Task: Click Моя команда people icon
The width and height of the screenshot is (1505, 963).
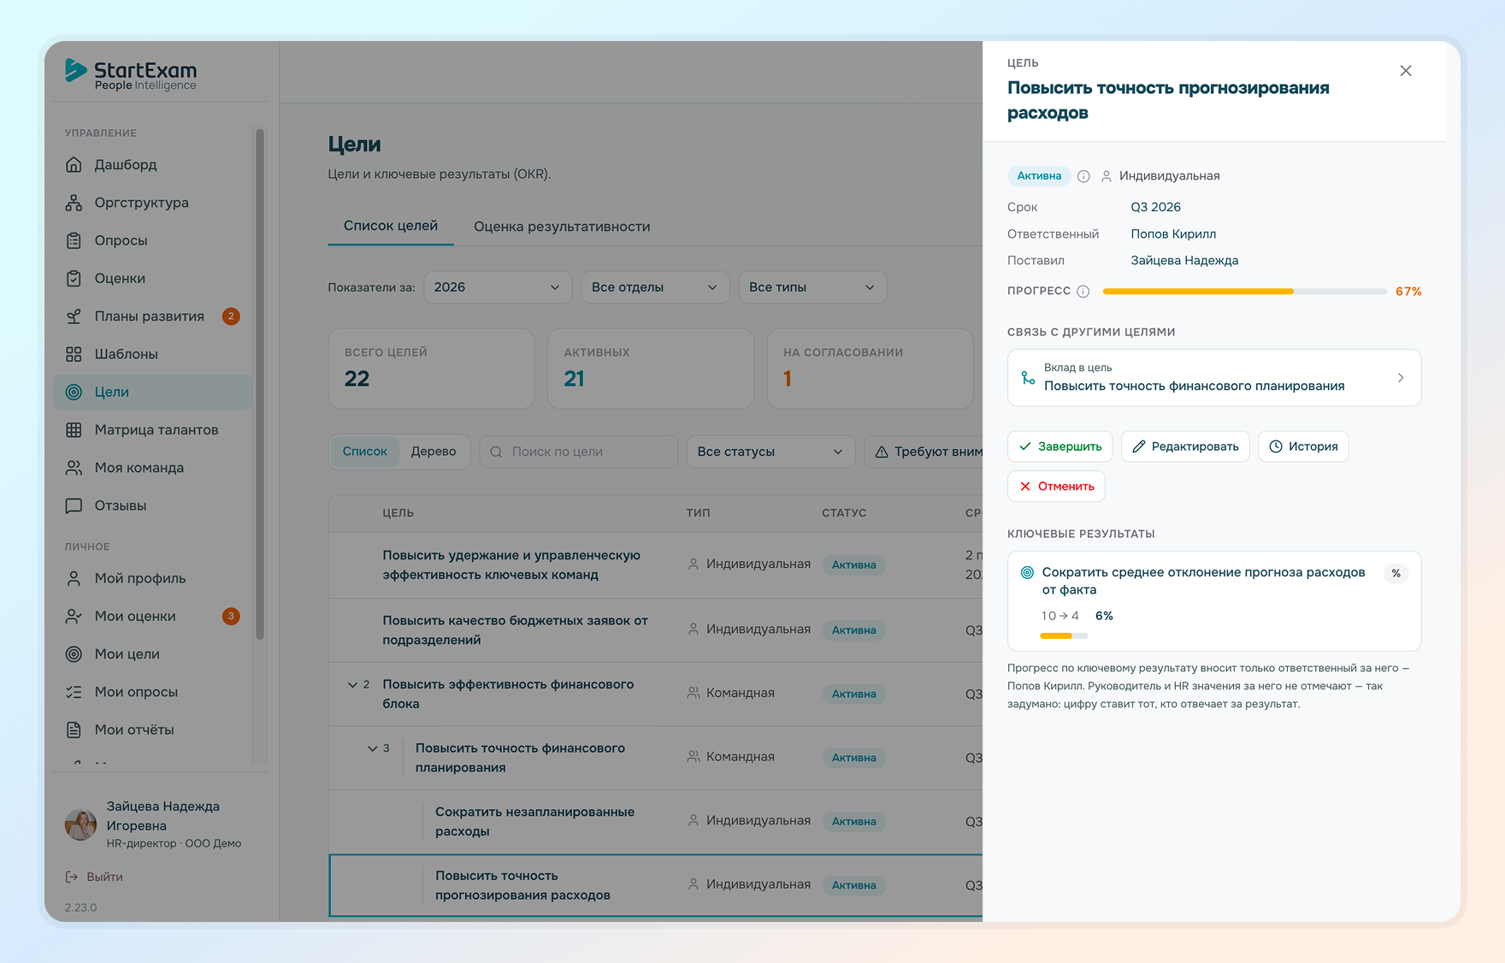Action: 74,468
